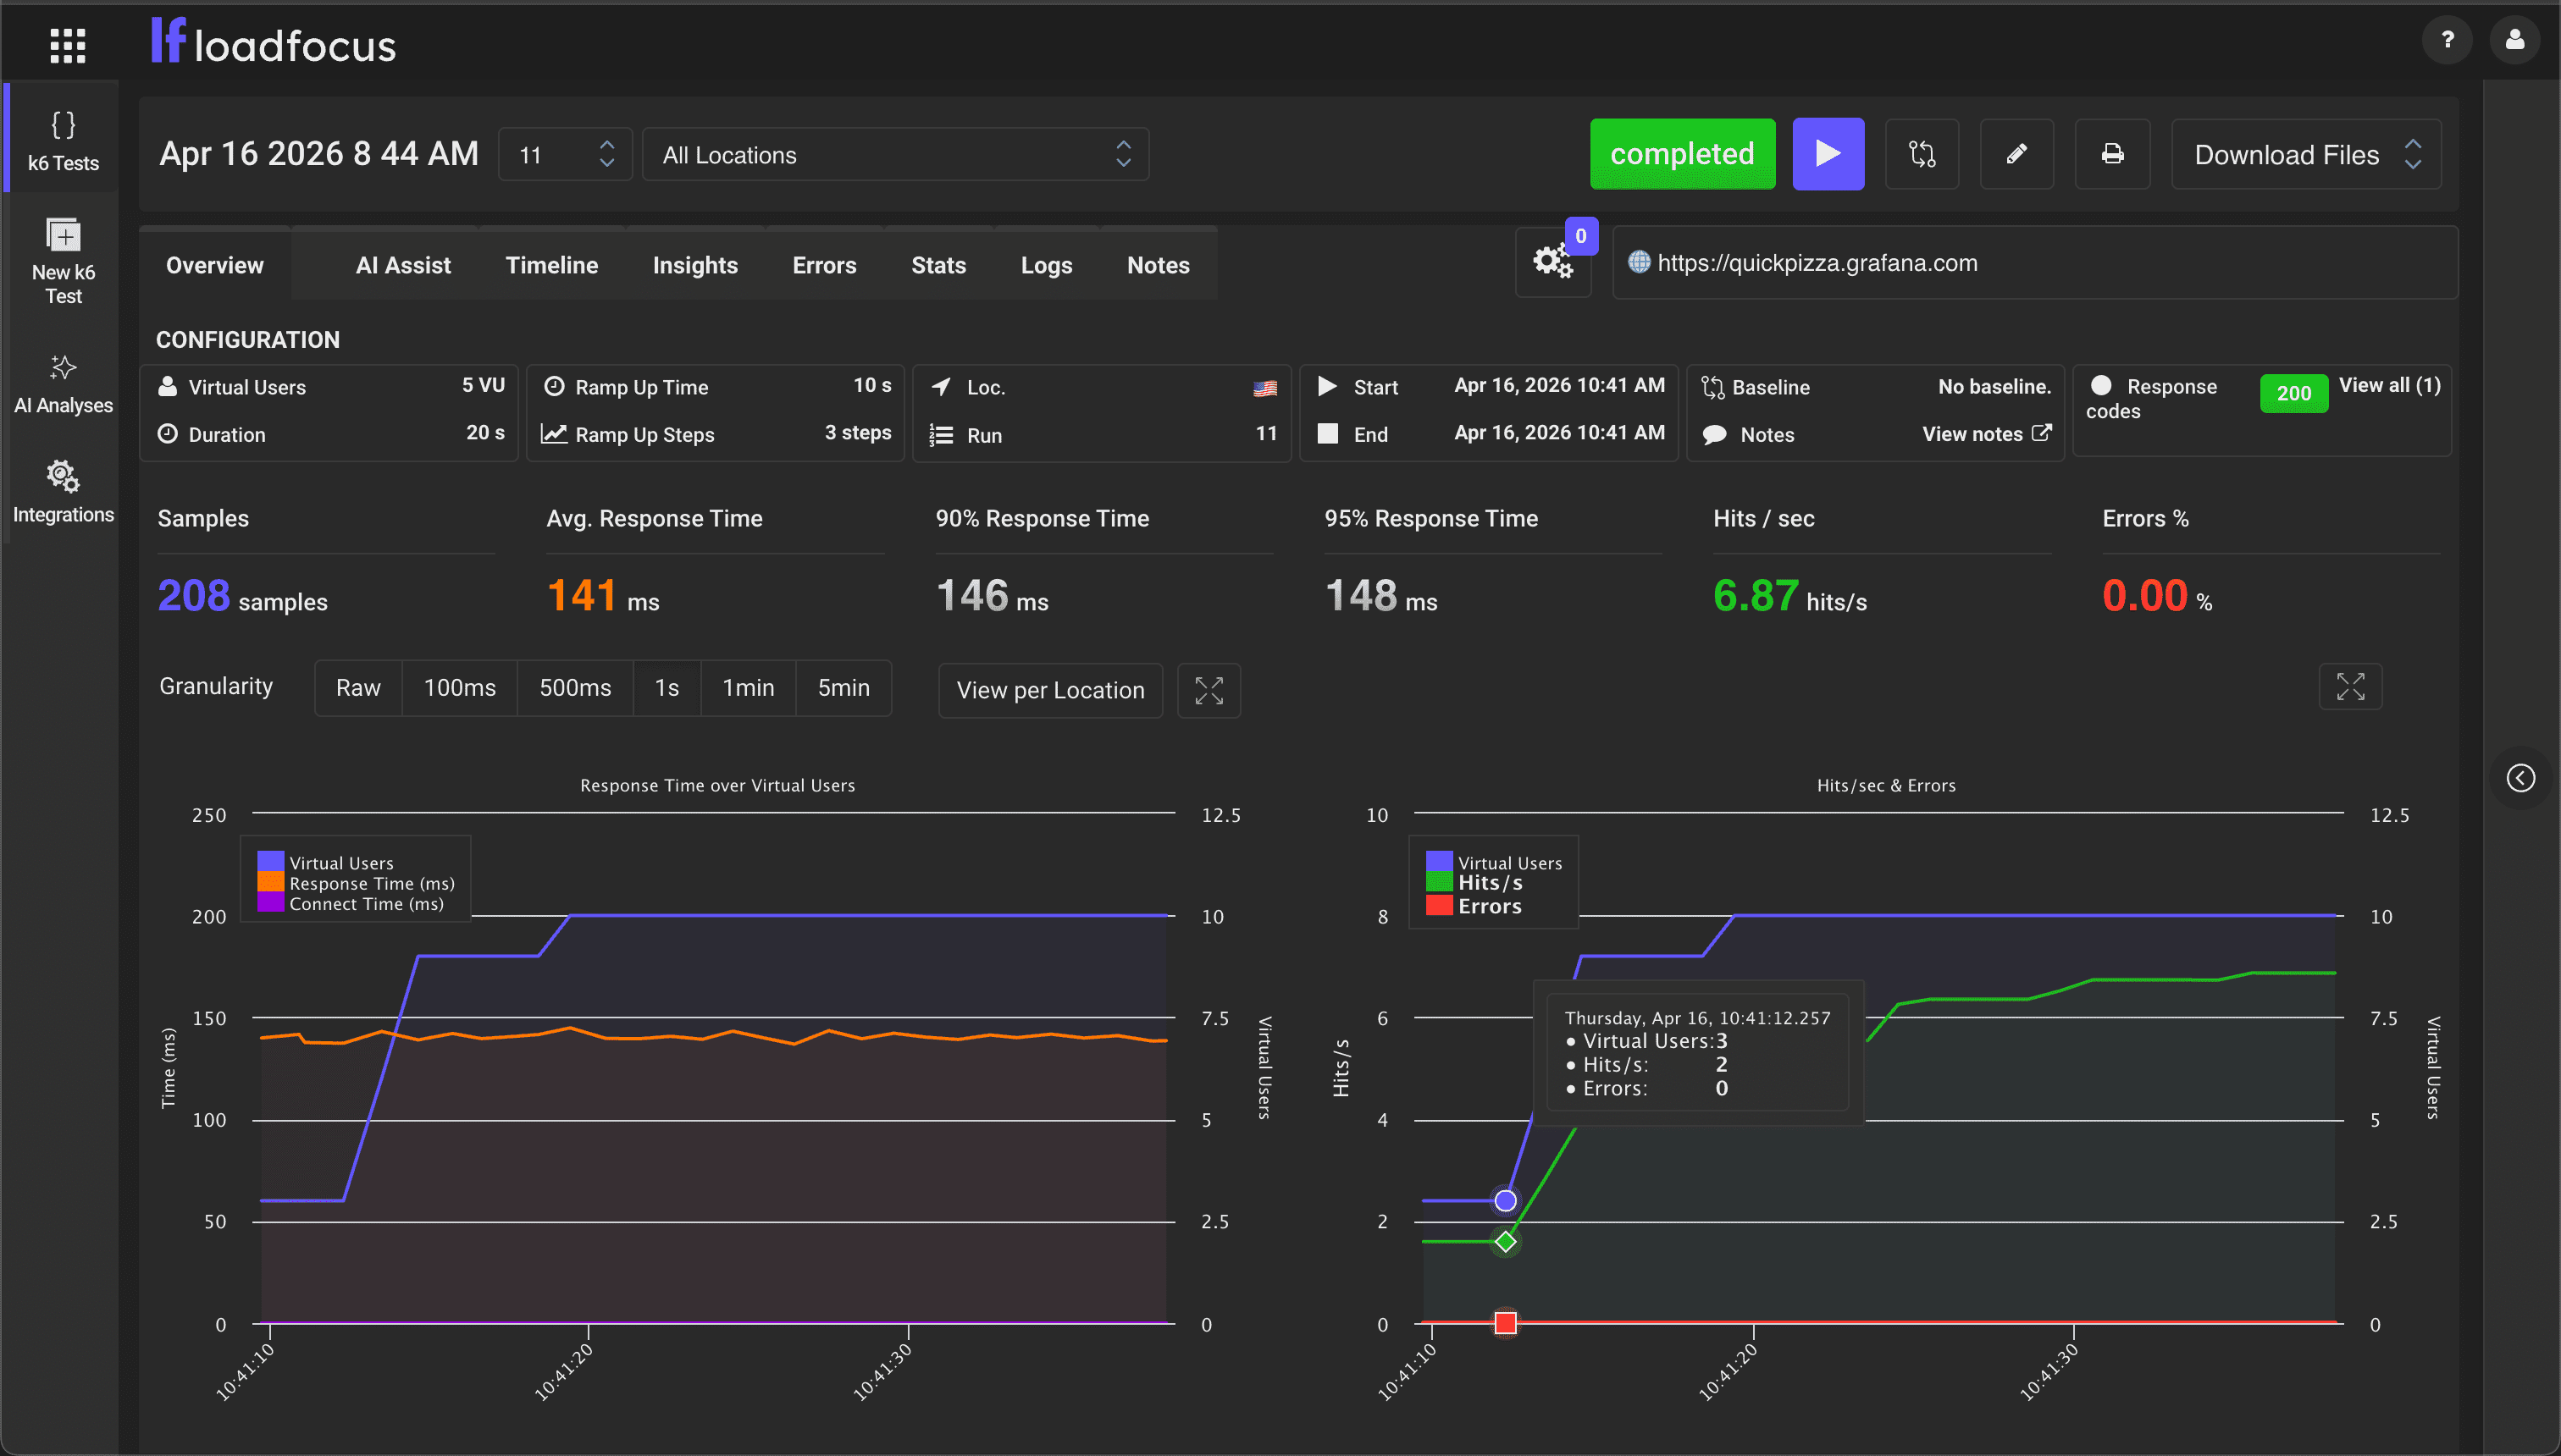Expand left chart to fullscreen
This screenshot has height=1456, width=2561.
(1209, 690)
